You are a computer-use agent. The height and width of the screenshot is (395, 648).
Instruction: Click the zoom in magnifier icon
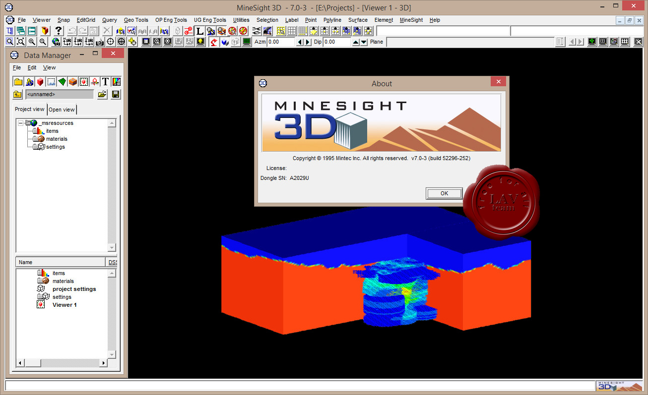coord(32,42)
